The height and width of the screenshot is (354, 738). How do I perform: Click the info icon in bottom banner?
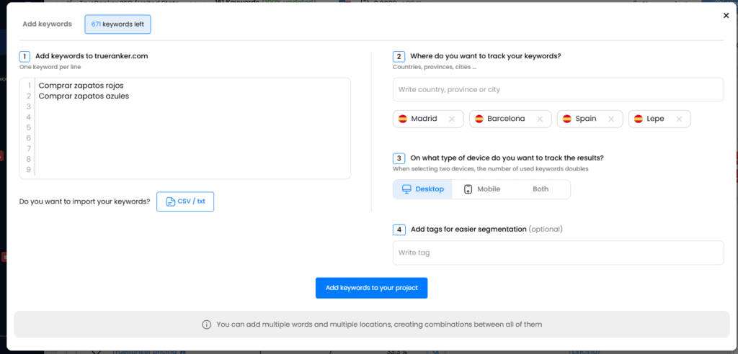point(207,324)
